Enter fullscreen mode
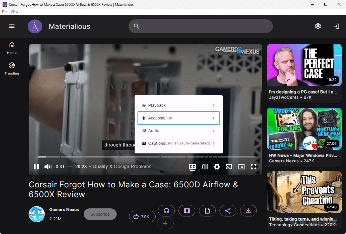346x234 pixels. (x=254, y=167)
